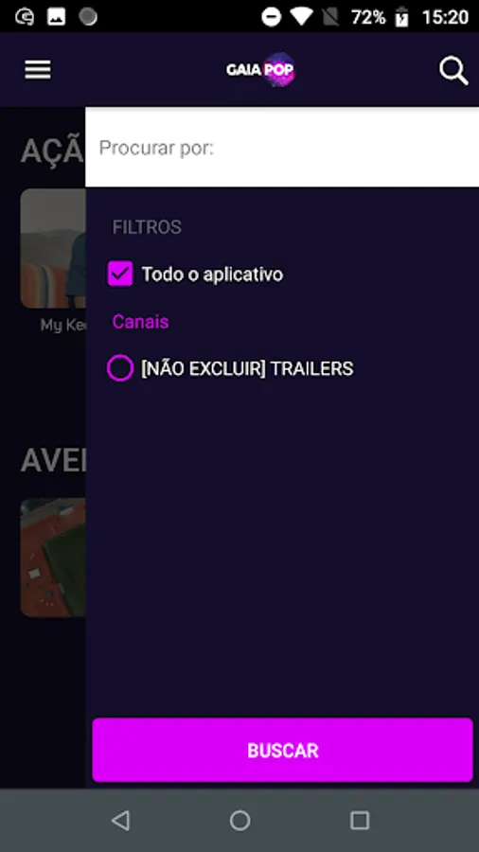Tap the do-not-disturb status icon
The height and width of the screenshot is (852, 479).
click(271, 17)
